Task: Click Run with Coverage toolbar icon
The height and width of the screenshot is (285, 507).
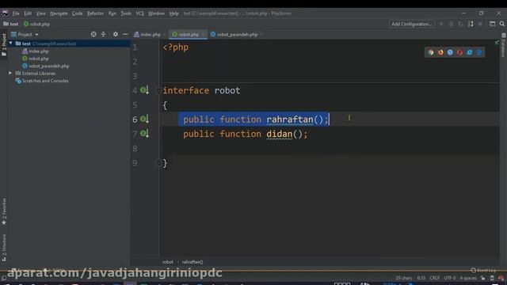Action: (x=461, y=24)
